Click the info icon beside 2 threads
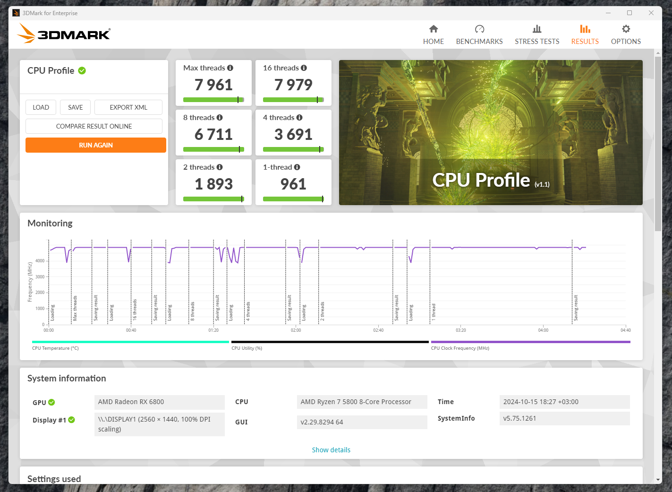Image resolution: width=672 pixels, height=492 pixels. 220,167
